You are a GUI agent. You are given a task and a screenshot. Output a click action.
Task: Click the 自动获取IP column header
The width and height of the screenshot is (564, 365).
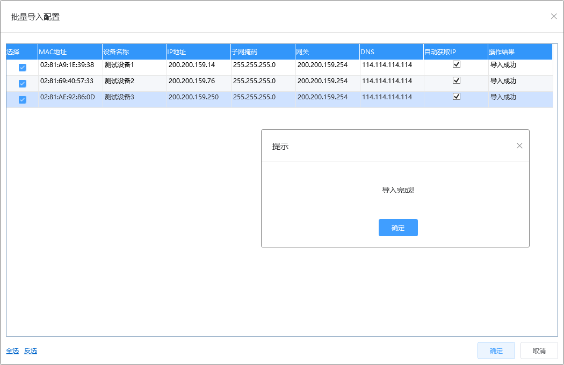(455, 52)
